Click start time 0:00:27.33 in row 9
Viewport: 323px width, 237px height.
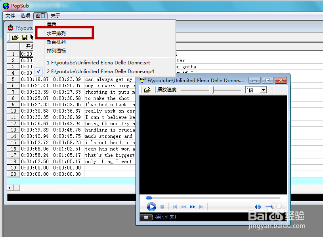[x=36, y=105]
